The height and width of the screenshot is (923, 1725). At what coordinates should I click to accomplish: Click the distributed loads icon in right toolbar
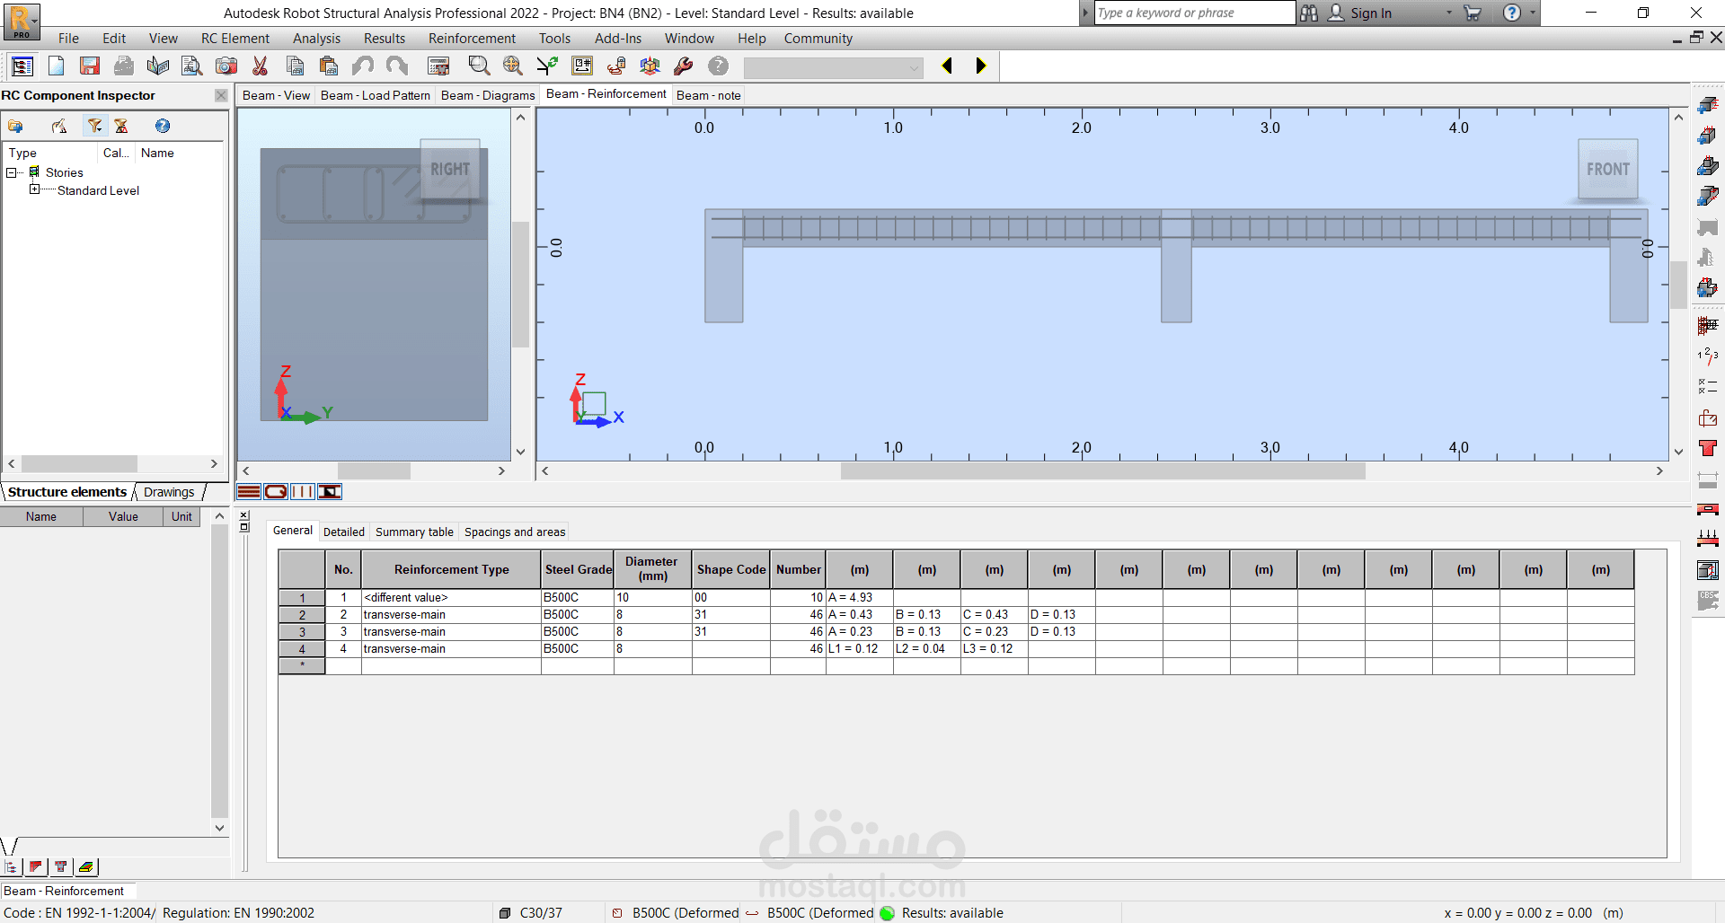(x=1707, y=539)
